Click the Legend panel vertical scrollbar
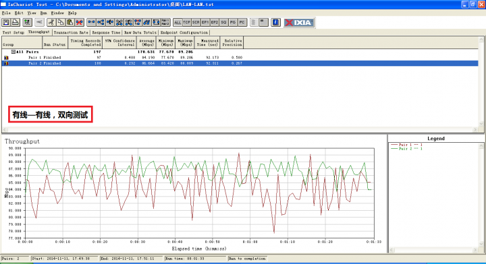The height and width of the screenshot is (264, 486). pyautogui.click(x=481, y=195)
